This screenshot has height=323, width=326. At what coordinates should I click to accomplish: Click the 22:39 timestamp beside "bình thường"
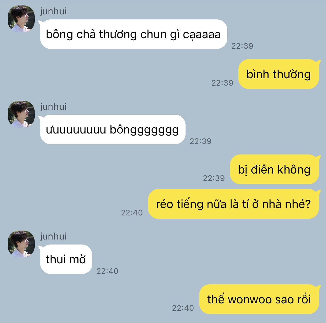222,83
